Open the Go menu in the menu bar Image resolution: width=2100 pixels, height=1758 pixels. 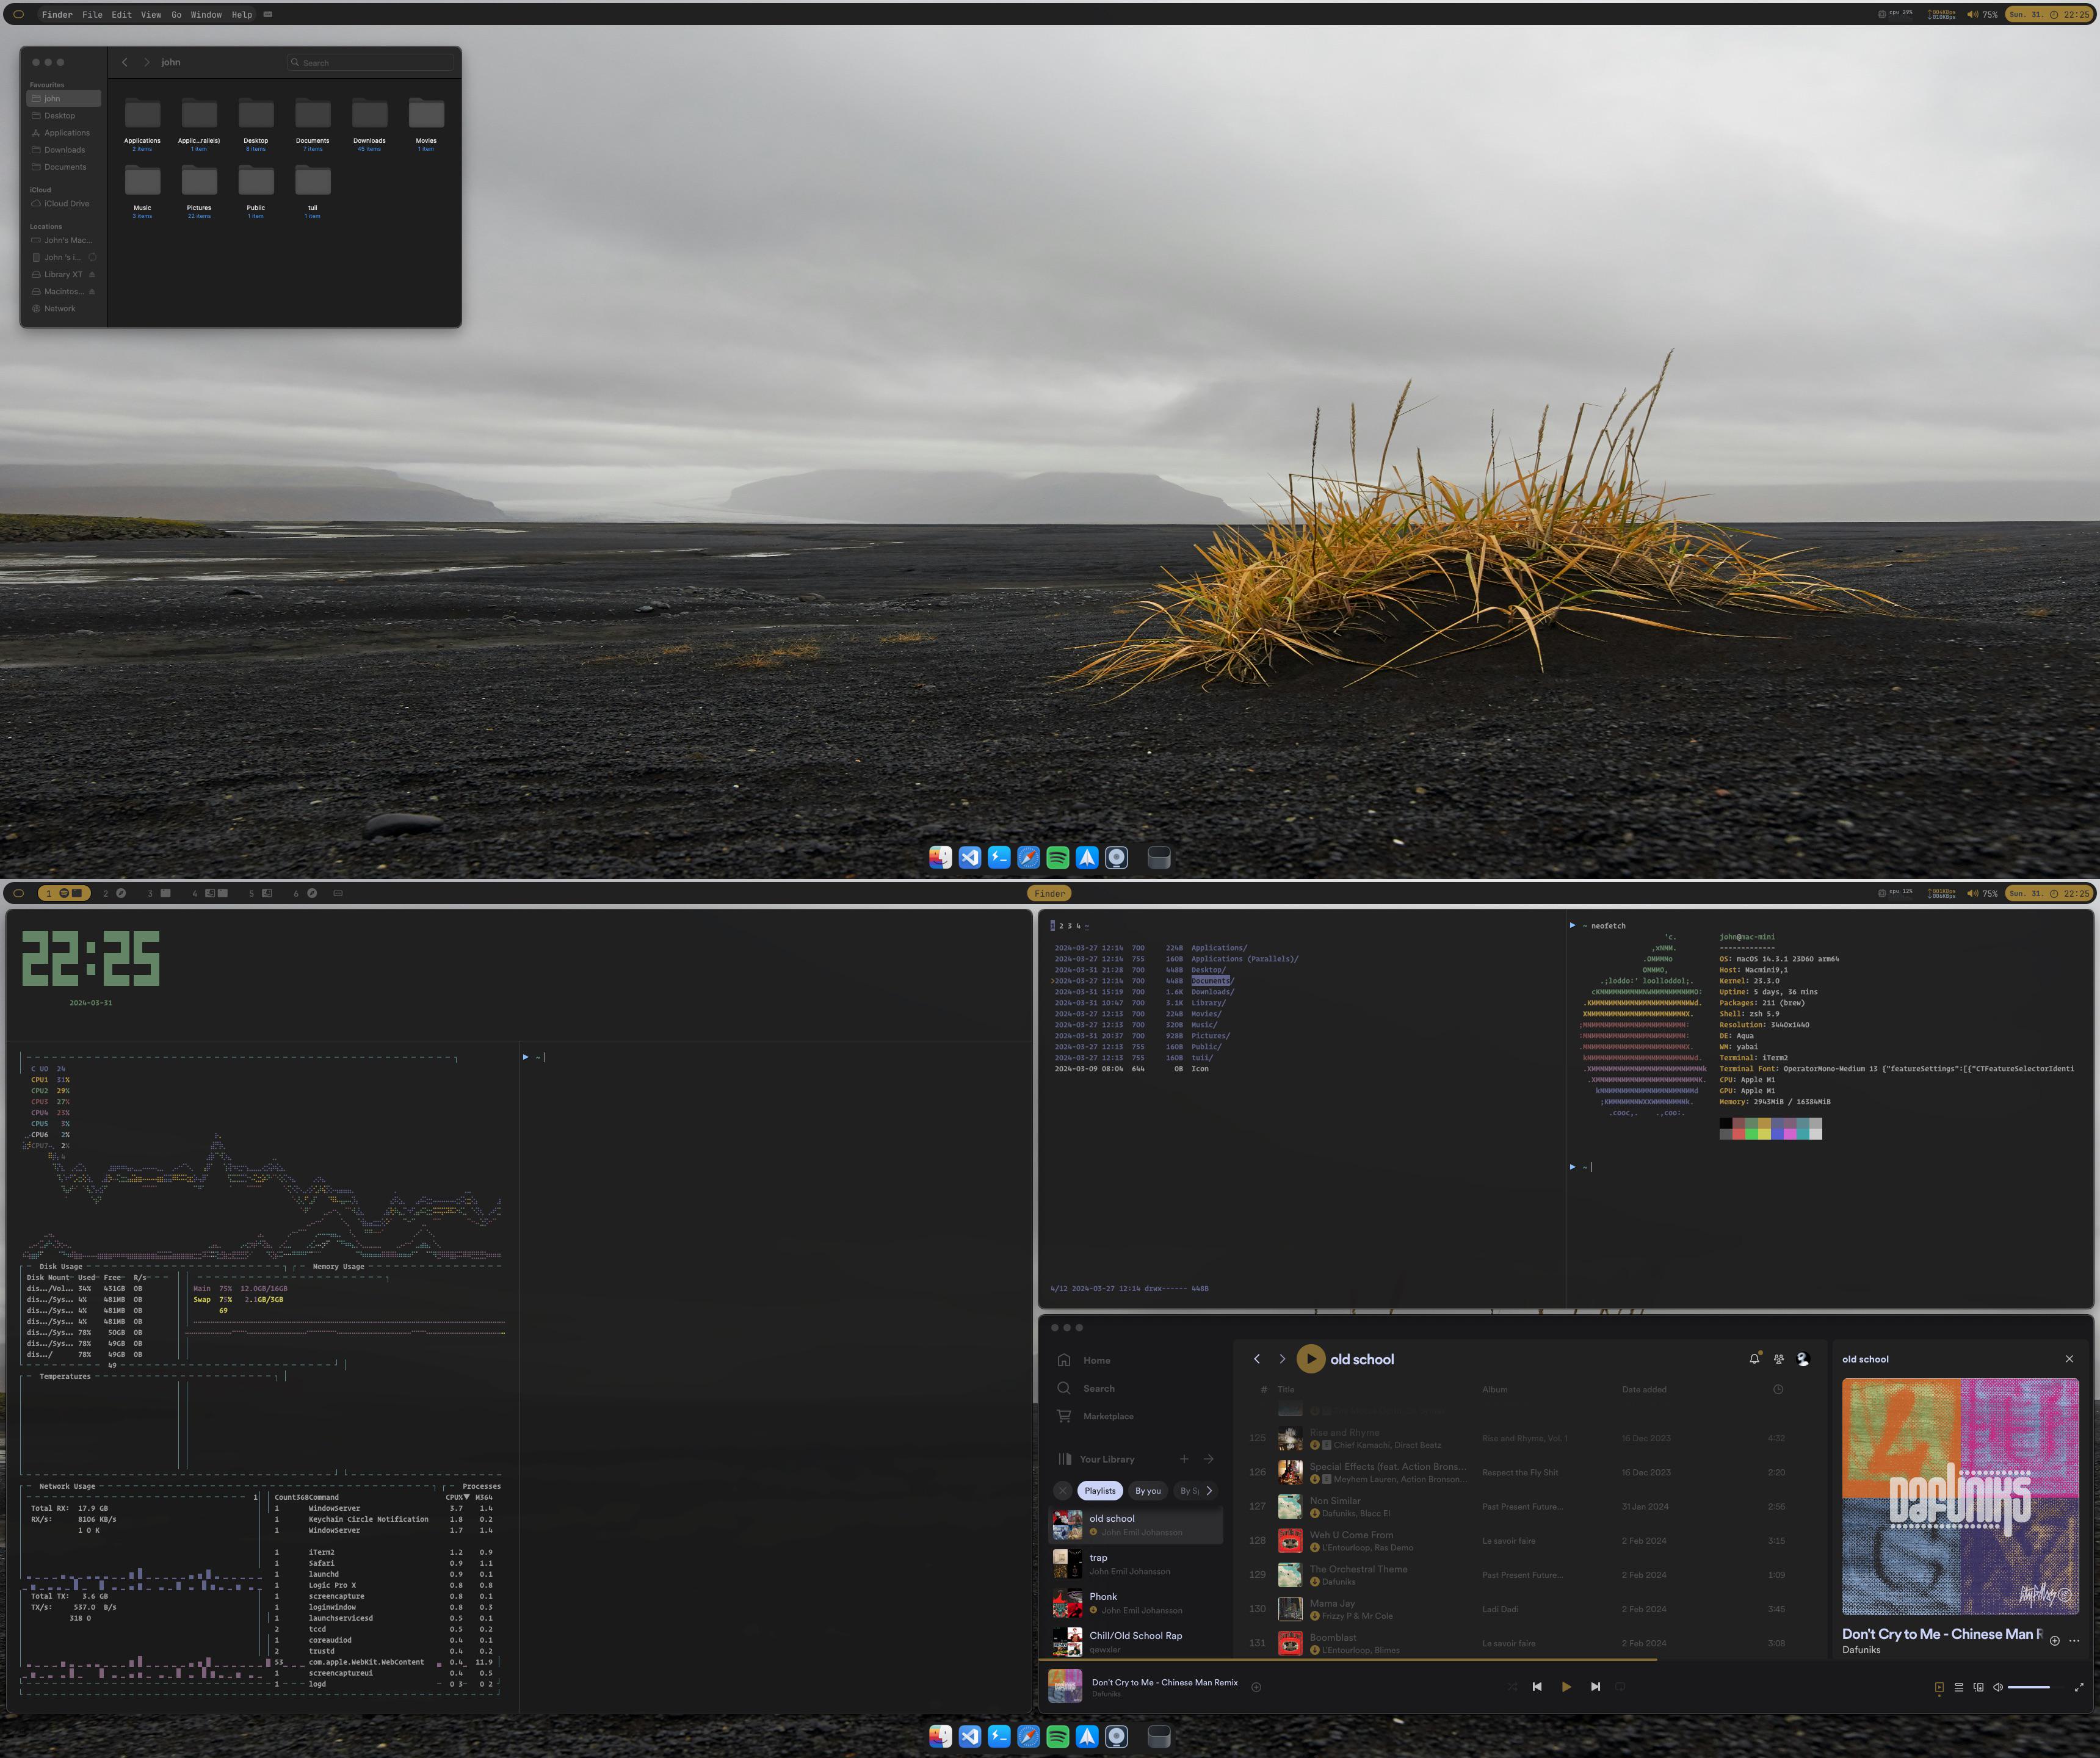[x=176, y=15]
